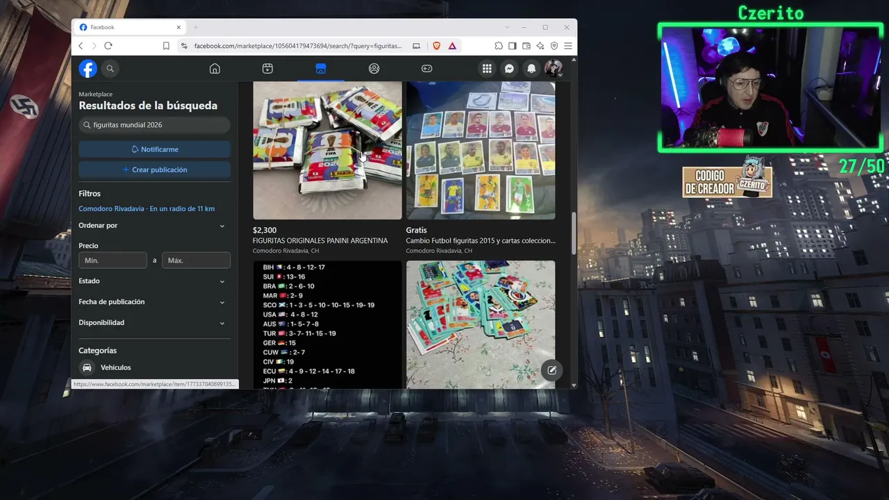This screenshot has width=889, height=500.
Task: Click the Marketplace breadcrumb text
Action: pos(95,94)
